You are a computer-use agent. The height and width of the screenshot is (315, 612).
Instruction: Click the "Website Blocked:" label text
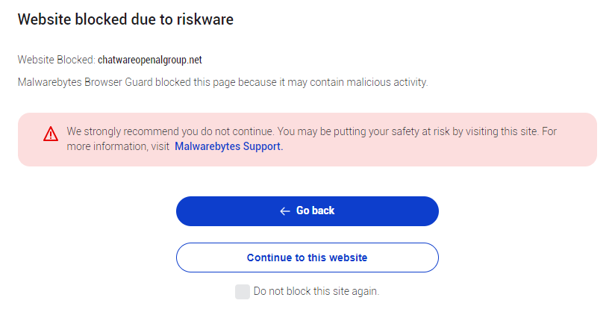[56, 60]
